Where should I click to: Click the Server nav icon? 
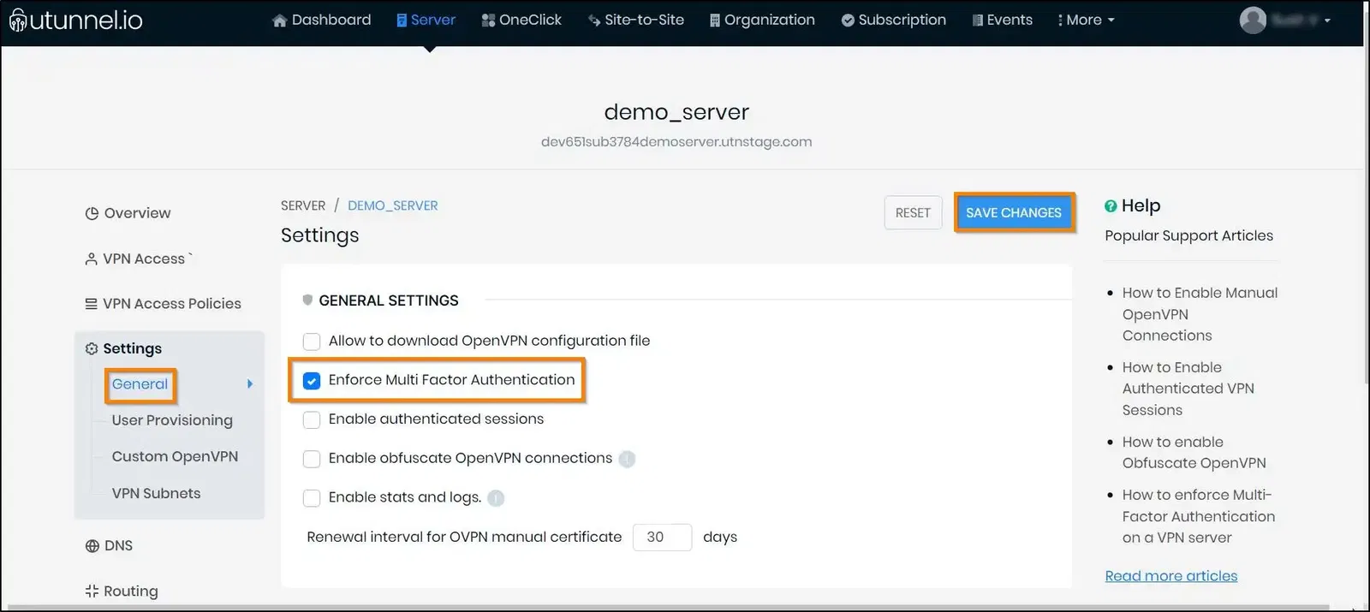[x=402, y=21]
